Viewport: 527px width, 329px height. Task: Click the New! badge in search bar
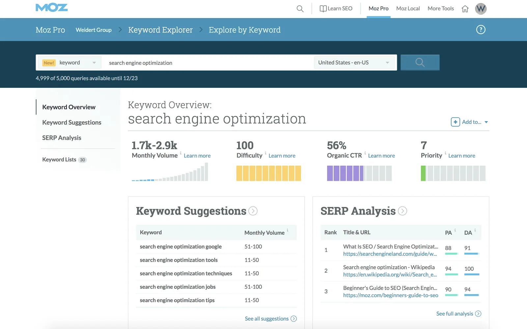(49, 63)
